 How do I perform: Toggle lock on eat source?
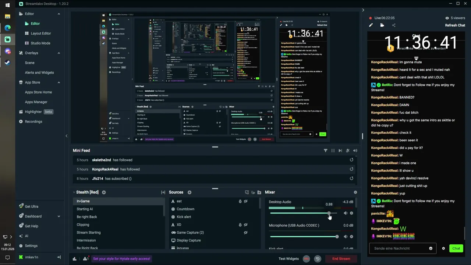point(240,201)
